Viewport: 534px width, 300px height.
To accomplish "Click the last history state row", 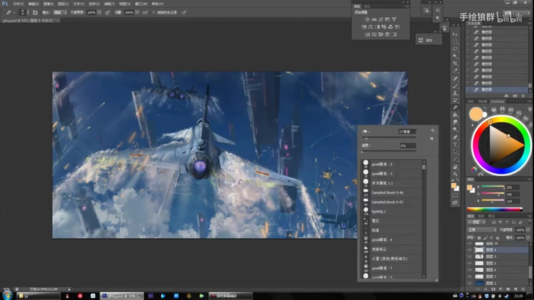I will [x=497, y=89].
